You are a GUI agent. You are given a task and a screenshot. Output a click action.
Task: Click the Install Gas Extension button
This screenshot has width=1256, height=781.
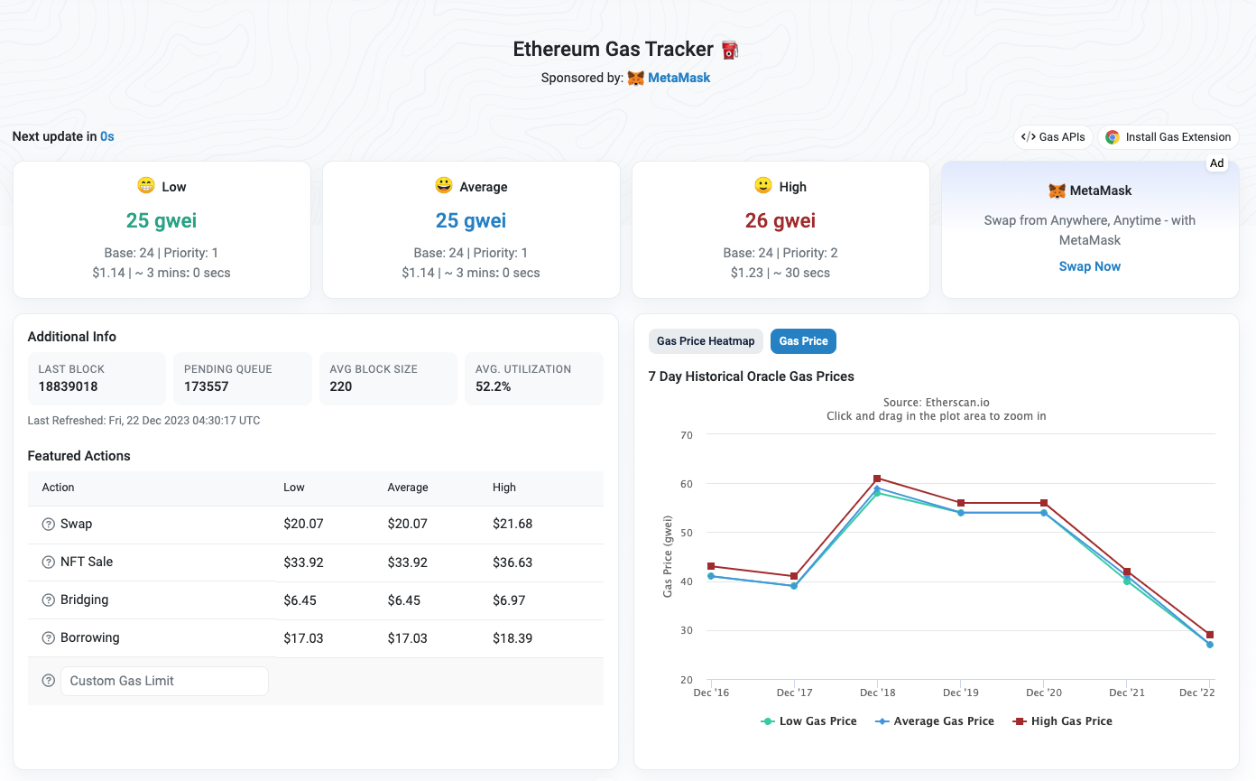click(x=1168, y=137)
